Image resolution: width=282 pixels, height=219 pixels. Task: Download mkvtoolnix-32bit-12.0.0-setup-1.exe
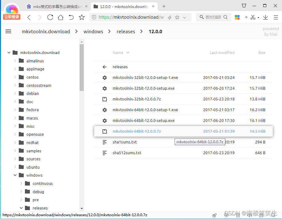click(183, 77)
